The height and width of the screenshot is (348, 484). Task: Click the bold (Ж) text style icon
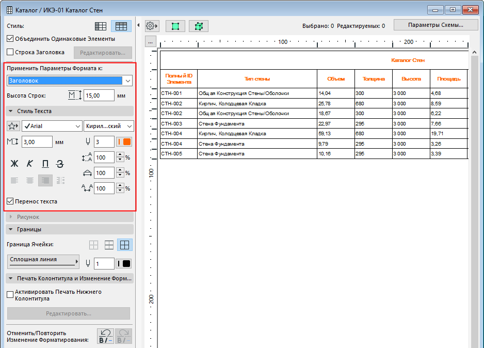click(14, 164)
